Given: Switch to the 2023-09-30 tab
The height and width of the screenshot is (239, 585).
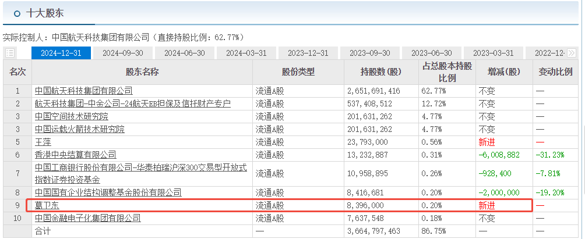Looking at the screenshot, I should coord(370,53).
